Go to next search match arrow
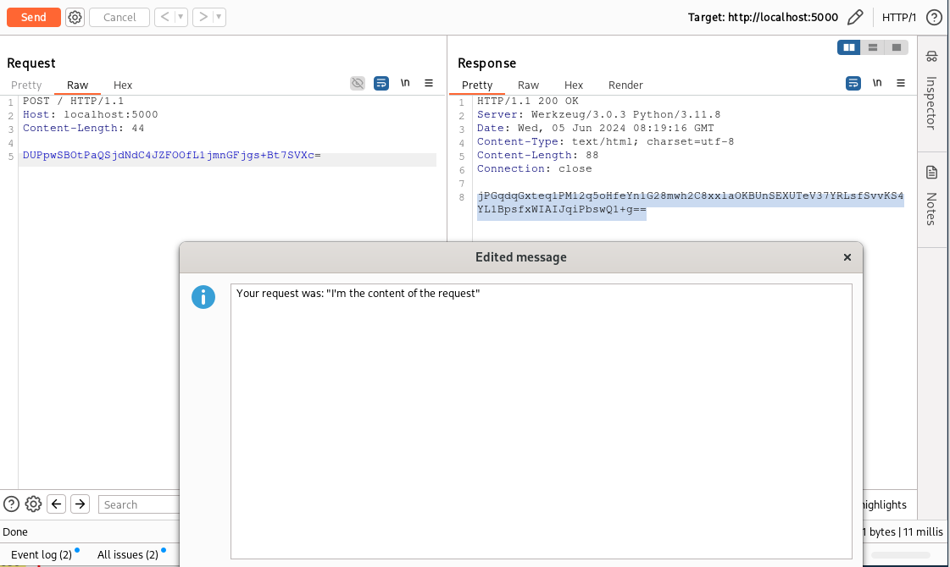The image size is (950, 567). point(81,504)
